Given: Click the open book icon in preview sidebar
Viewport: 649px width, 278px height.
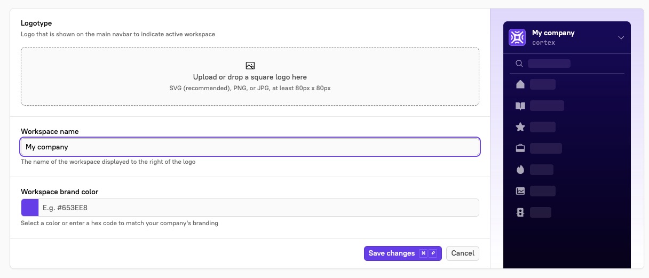Looking at the screenshot, I should tap(520, 106).
